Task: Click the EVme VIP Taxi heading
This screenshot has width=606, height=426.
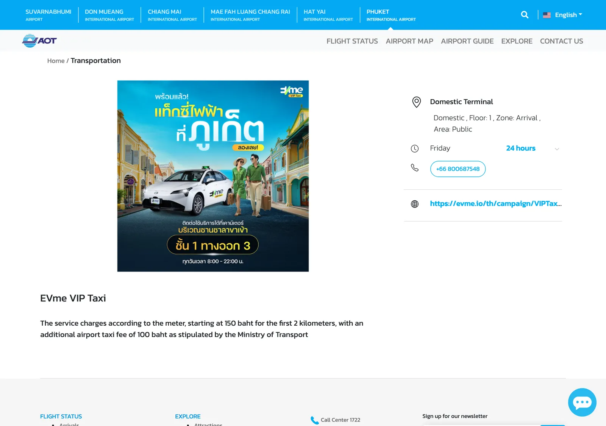Action: click(73, 298)
